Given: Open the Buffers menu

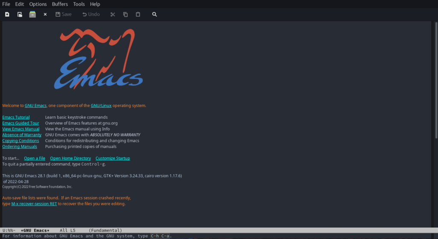Looking at the screenshot, I should pyautogui.click(x=60, y=4).
